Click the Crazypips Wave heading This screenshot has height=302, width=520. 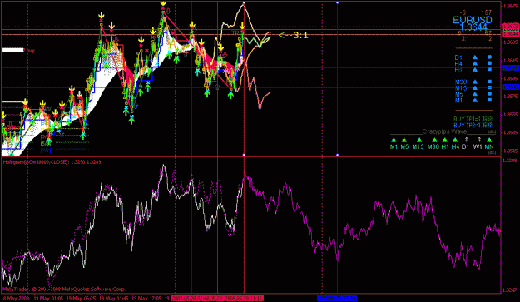[x=444, y=131]
